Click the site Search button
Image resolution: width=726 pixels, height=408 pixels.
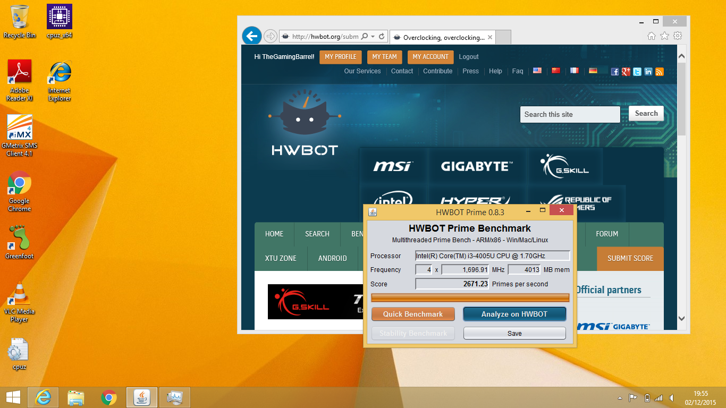pyautogui.click(x=646, y=113)
